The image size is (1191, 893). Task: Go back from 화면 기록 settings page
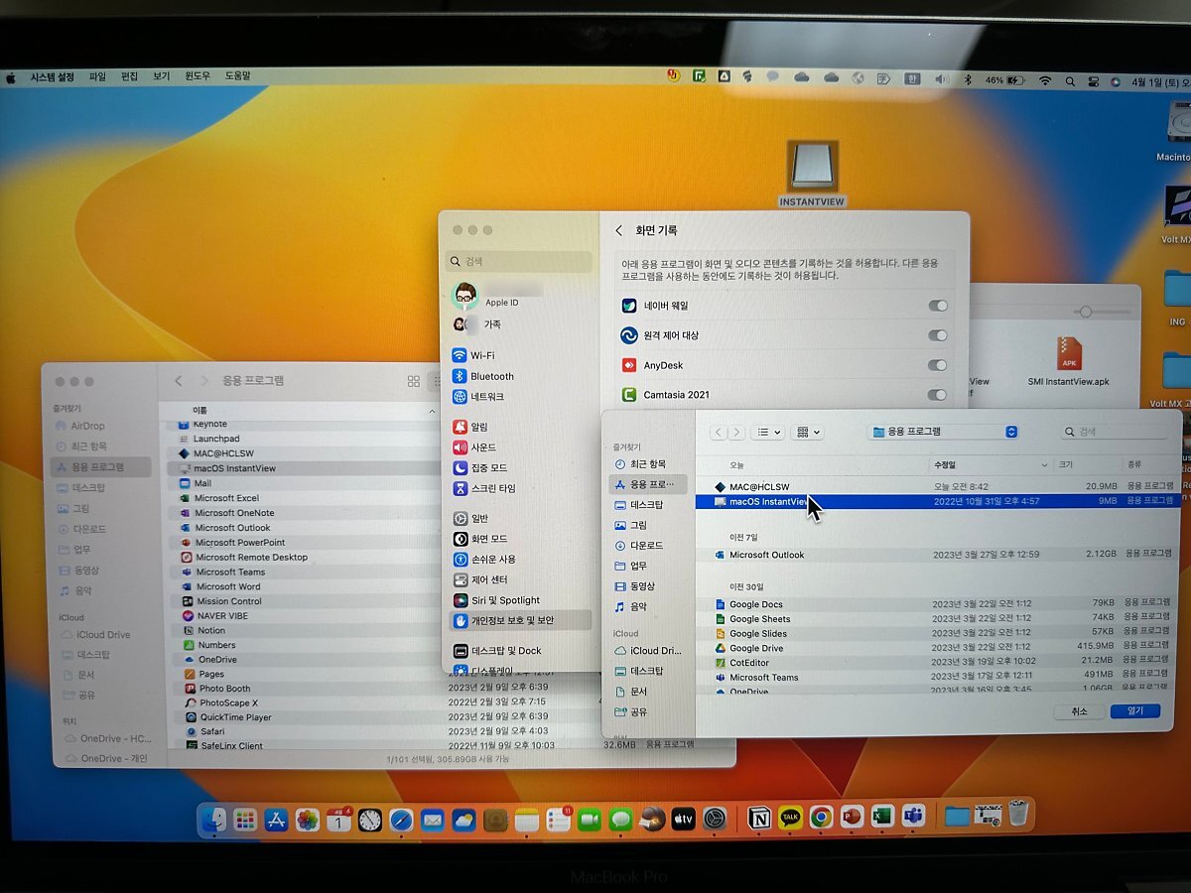click(619, 230)
